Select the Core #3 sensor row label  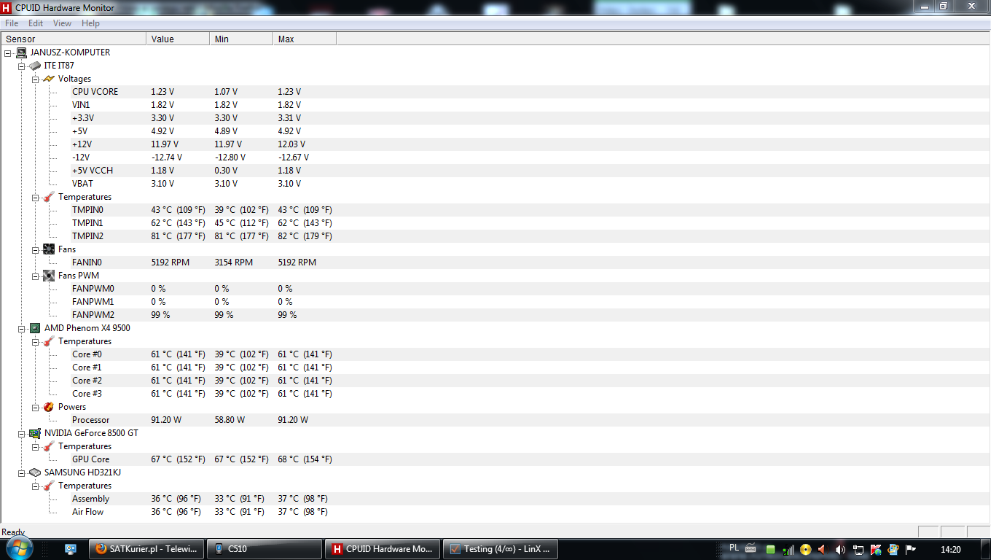click(x=87, y=394)
